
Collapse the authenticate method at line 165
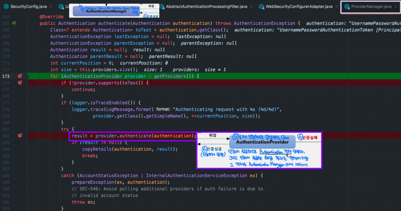(x=27, y=23)
